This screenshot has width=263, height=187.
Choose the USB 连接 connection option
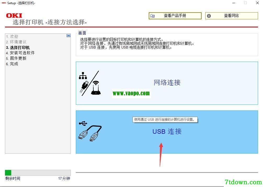coord(167,132)
